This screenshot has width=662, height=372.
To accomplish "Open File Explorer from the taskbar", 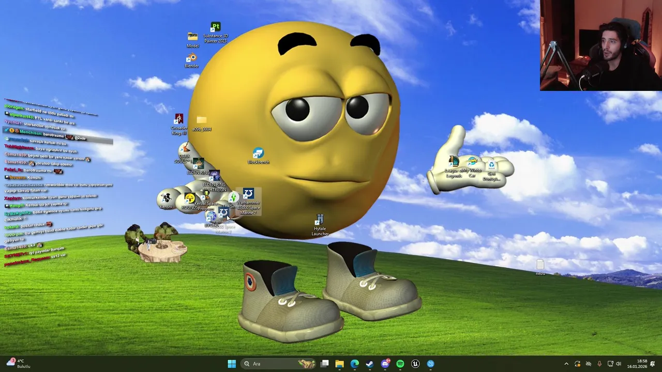I will 339,364.
